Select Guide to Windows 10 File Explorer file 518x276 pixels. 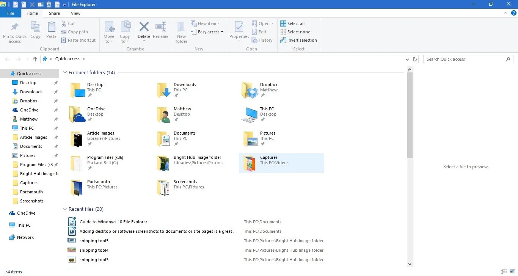(113, 222)
